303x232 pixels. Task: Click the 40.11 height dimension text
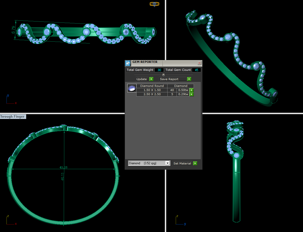click(62, 177)
